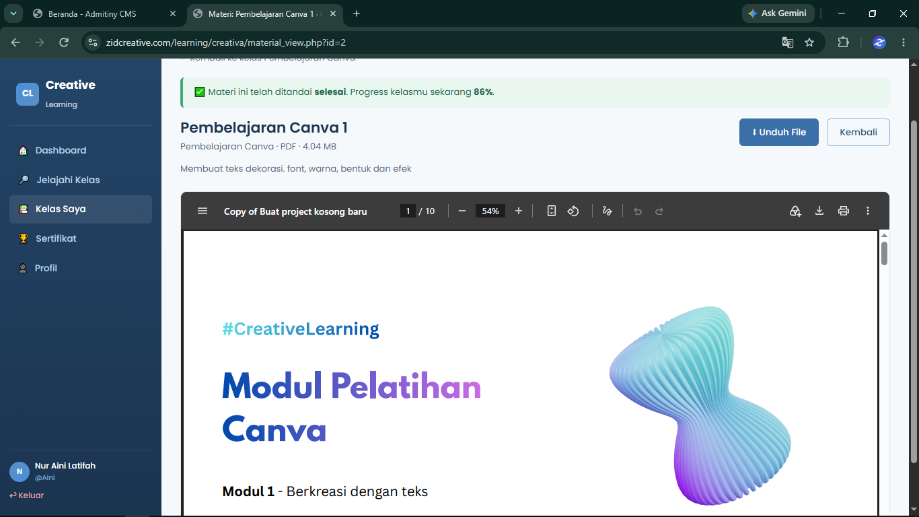Click the PDF viewer vertical scrollbar thumb
Image resolution: width=919 pixels, height=517 pixels.
(x=885, y=253)
